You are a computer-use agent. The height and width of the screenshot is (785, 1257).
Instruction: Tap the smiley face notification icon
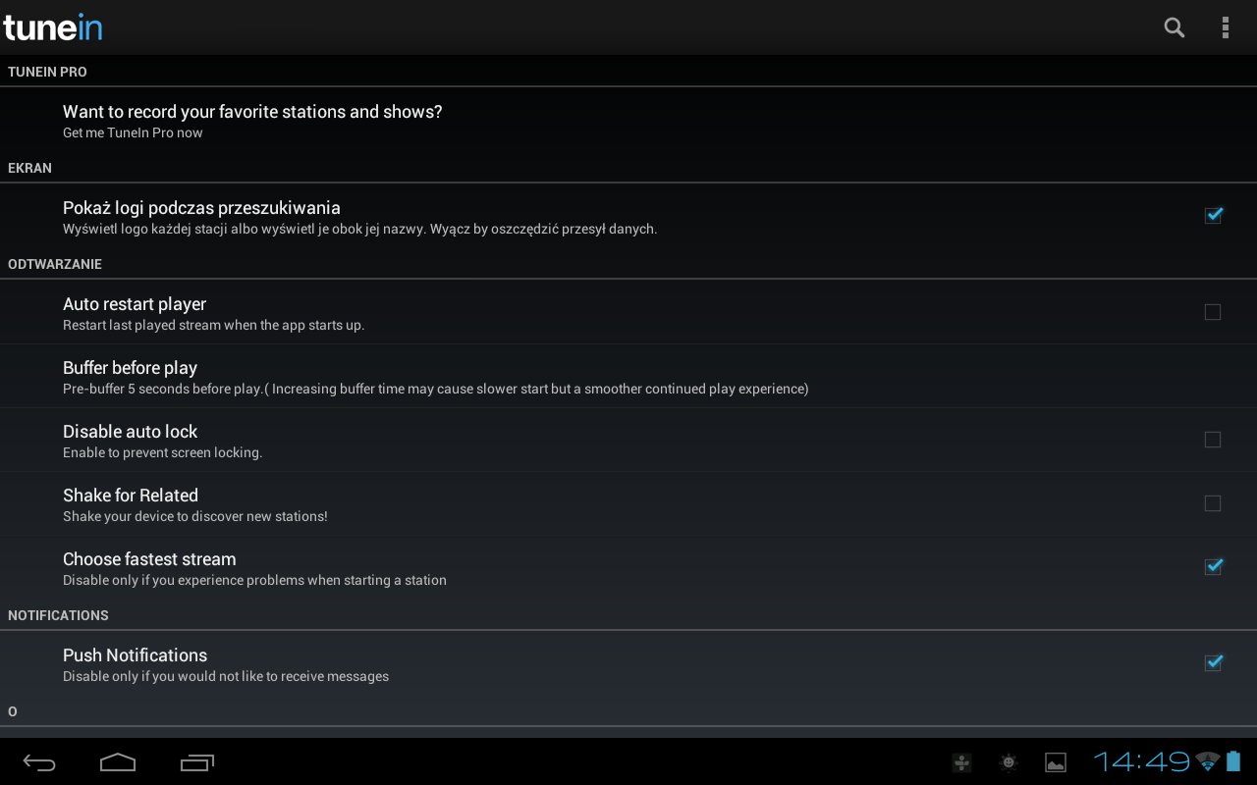[1008, 762]
